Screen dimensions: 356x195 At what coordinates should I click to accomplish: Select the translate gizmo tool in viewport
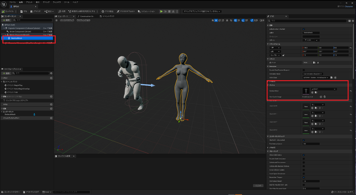coord(216,20)
